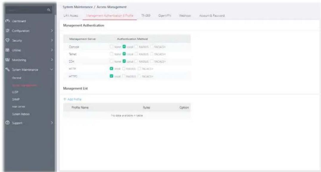The height and width of the screenshot is (172, 321).
Task: Click the Dashboard gauge icon
Action: coord(7,21)
